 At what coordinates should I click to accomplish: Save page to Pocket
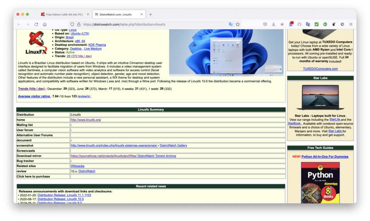(x=265, y=25)
